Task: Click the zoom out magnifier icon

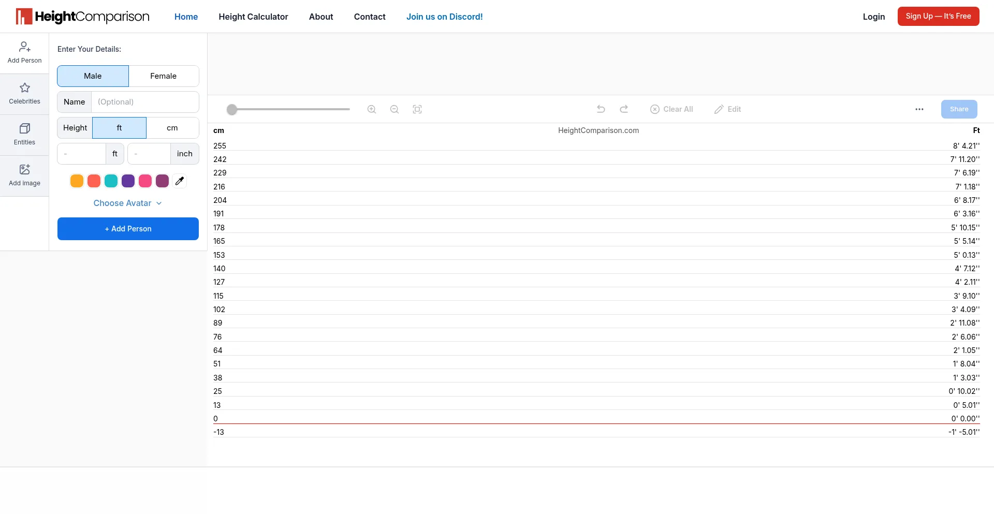Action: [394, 109]
